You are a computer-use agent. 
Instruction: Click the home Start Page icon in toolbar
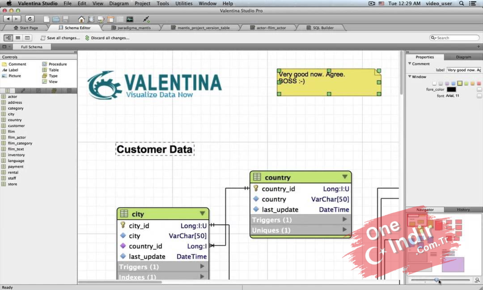pyautogui.click(x=82, y=19)
